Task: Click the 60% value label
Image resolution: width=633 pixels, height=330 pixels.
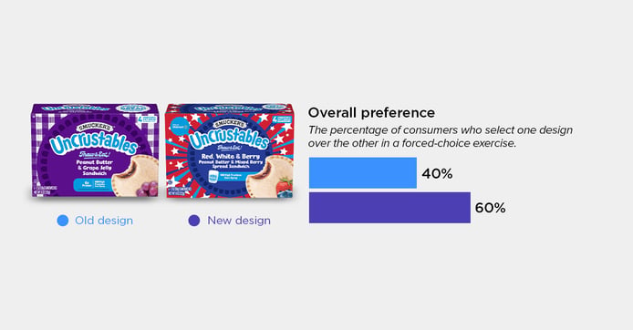Action: point(490,208)
